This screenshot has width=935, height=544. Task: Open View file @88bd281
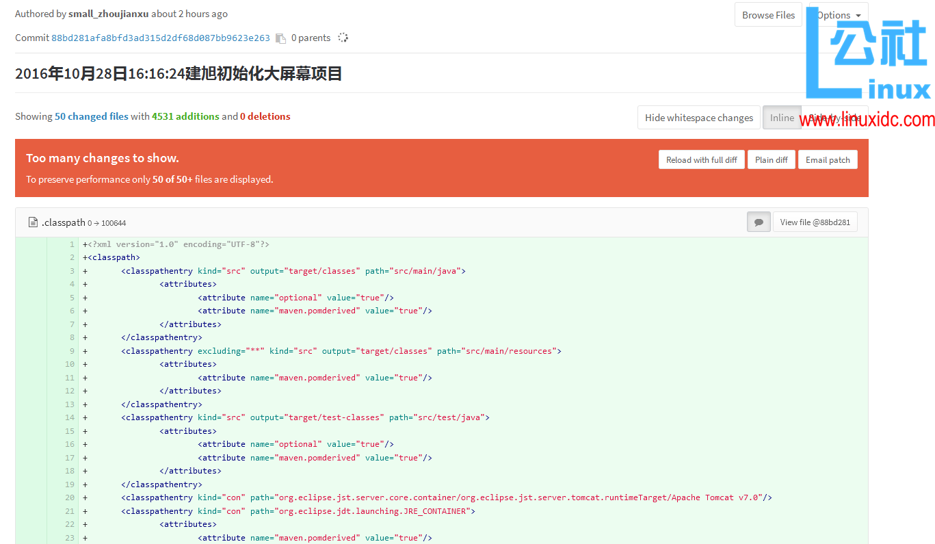coord(815,222)
